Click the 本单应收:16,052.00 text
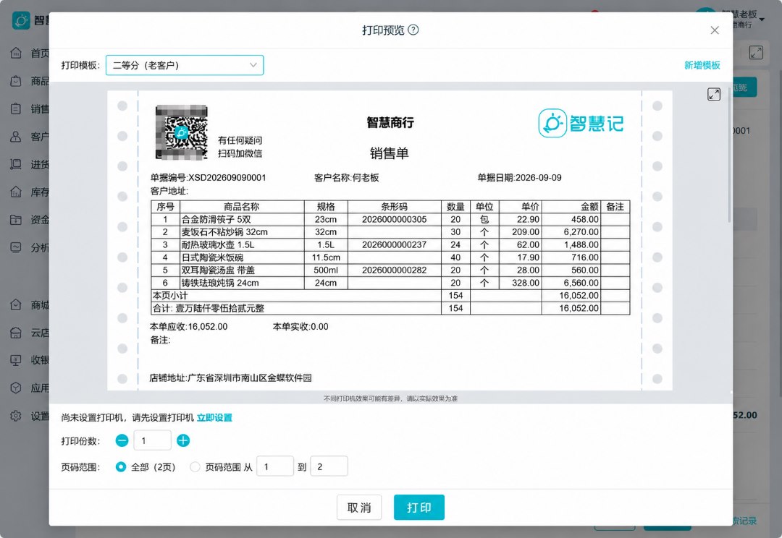The height and width of the screenshot is (538, 782). tap(188, 327)
